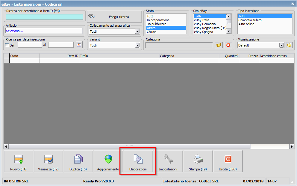
Task: Click the Dal start date field
Action: 30,45
